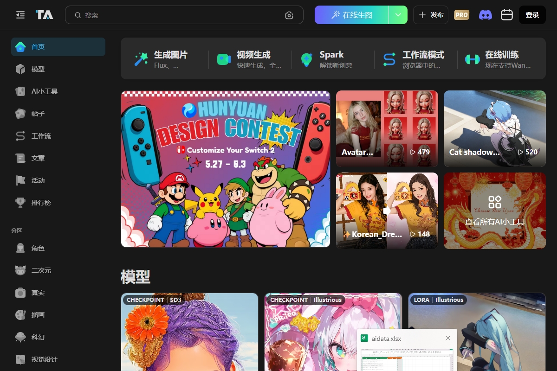Open 查看所有AI小工具 card

click(x=494, y=211)
